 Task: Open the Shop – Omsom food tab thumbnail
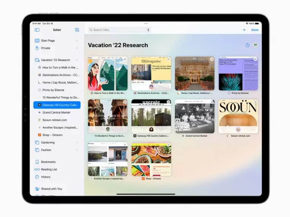(x=151, y=159)
